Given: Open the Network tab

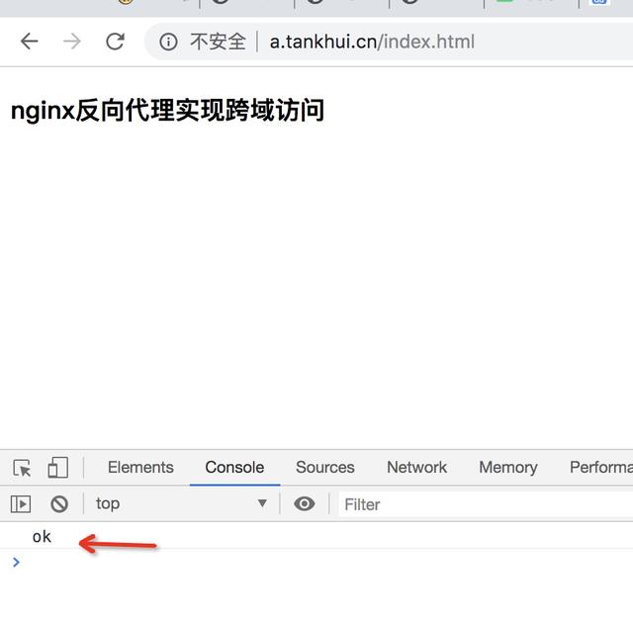Looking at the screenshot, I should click(416, 467).
